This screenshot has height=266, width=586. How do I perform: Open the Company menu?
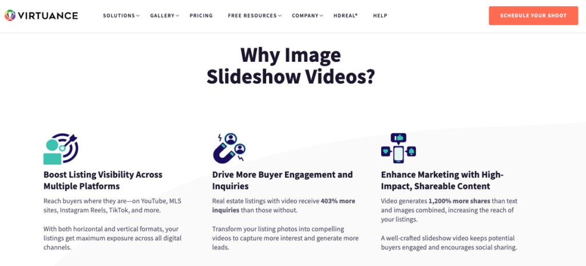305,15
